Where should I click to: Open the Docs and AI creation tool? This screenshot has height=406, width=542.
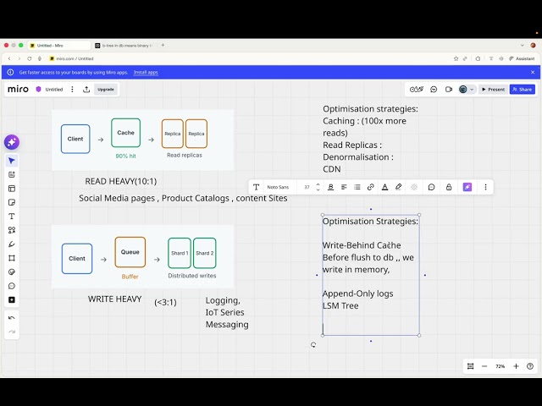pyautogui.click(x=12, y=175)
